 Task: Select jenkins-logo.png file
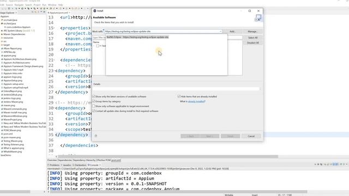12,98
